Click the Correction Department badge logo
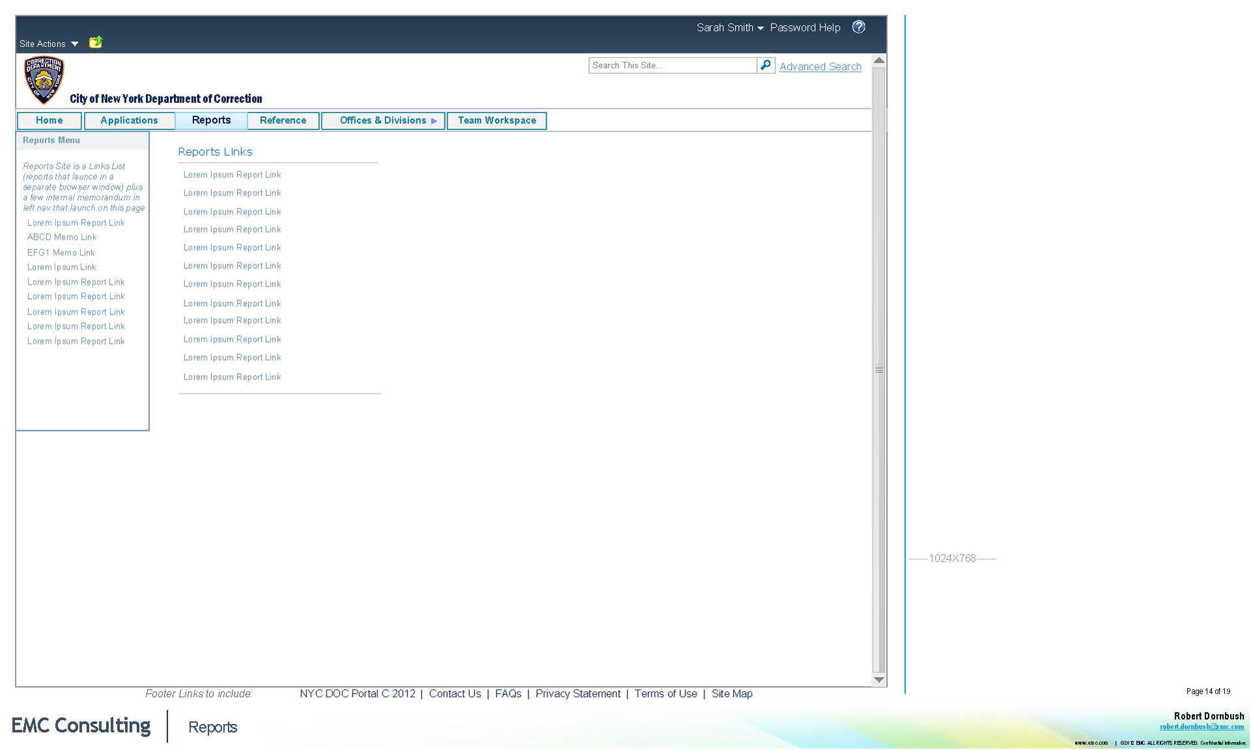Screen dimensions: 1251x750 click(x=44, y=80)
